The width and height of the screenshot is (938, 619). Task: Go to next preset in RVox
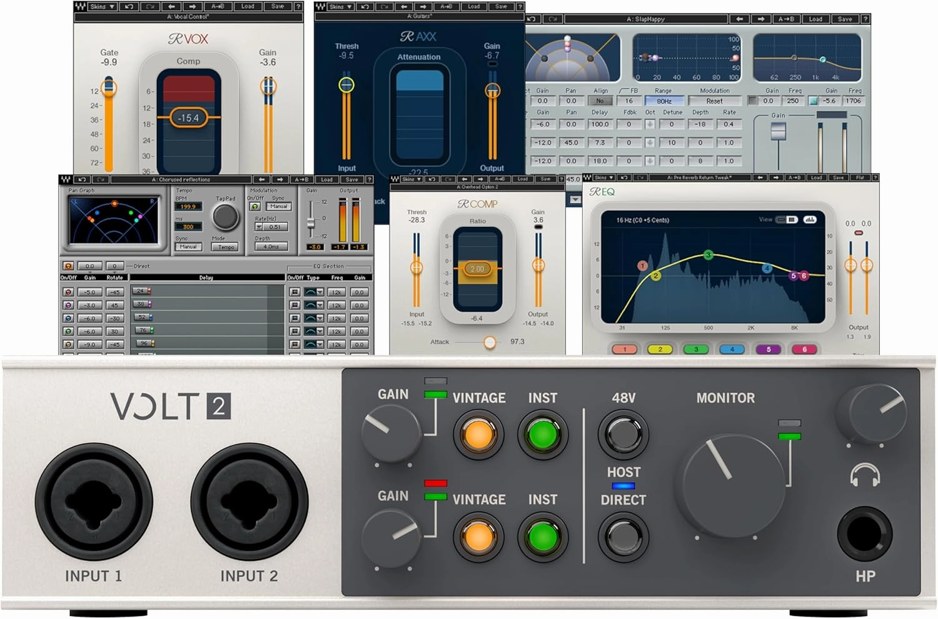(x=192, y=6)
